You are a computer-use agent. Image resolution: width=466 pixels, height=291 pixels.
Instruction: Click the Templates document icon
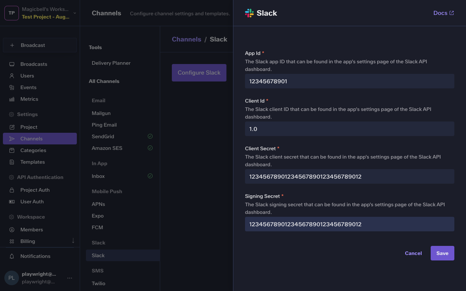12,162
